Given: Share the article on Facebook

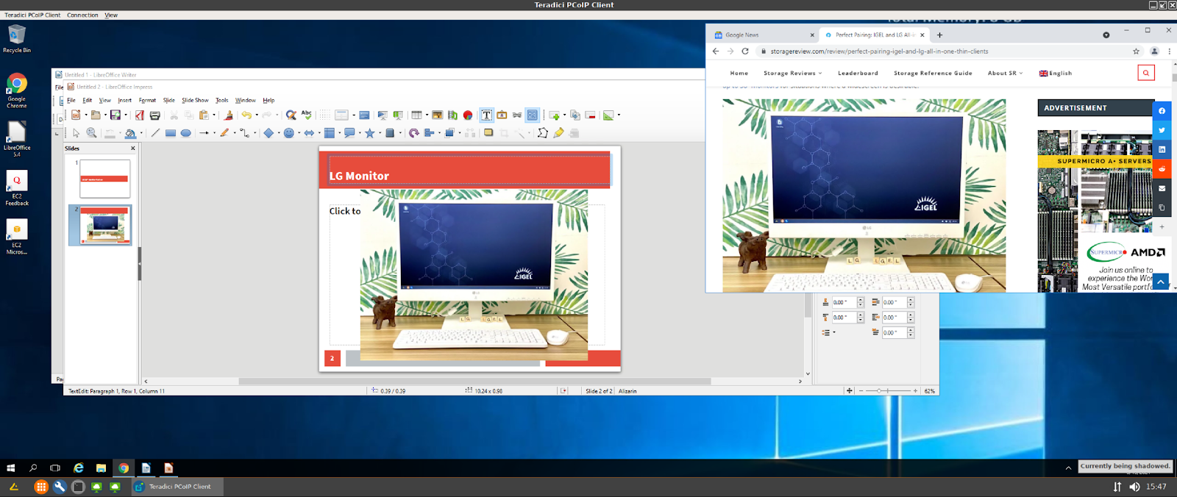Looking at the screenshot, I should tap(1162, 111).
